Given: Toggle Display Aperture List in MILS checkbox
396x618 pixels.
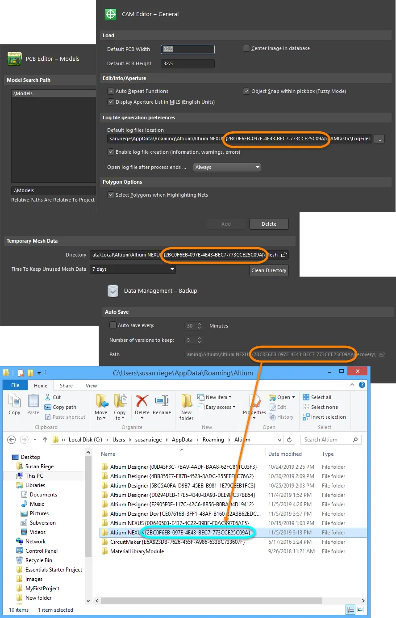Looking at the screenshot, I should (111, 102).
